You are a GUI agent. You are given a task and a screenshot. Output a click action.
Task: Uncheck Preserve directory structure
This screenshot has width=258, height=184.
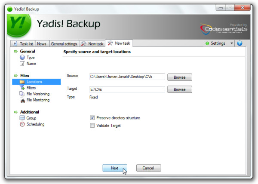pos(92,118)
